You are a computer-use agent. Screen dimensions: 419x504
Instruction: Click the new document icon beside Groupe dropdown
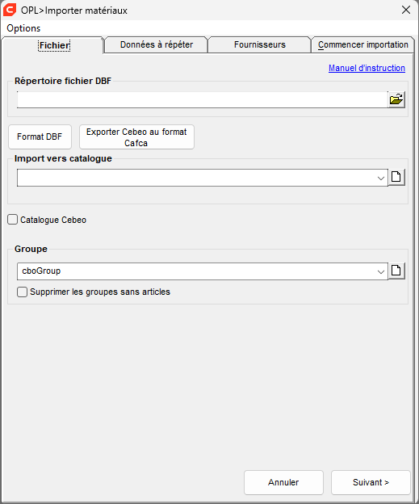(396, 271)
